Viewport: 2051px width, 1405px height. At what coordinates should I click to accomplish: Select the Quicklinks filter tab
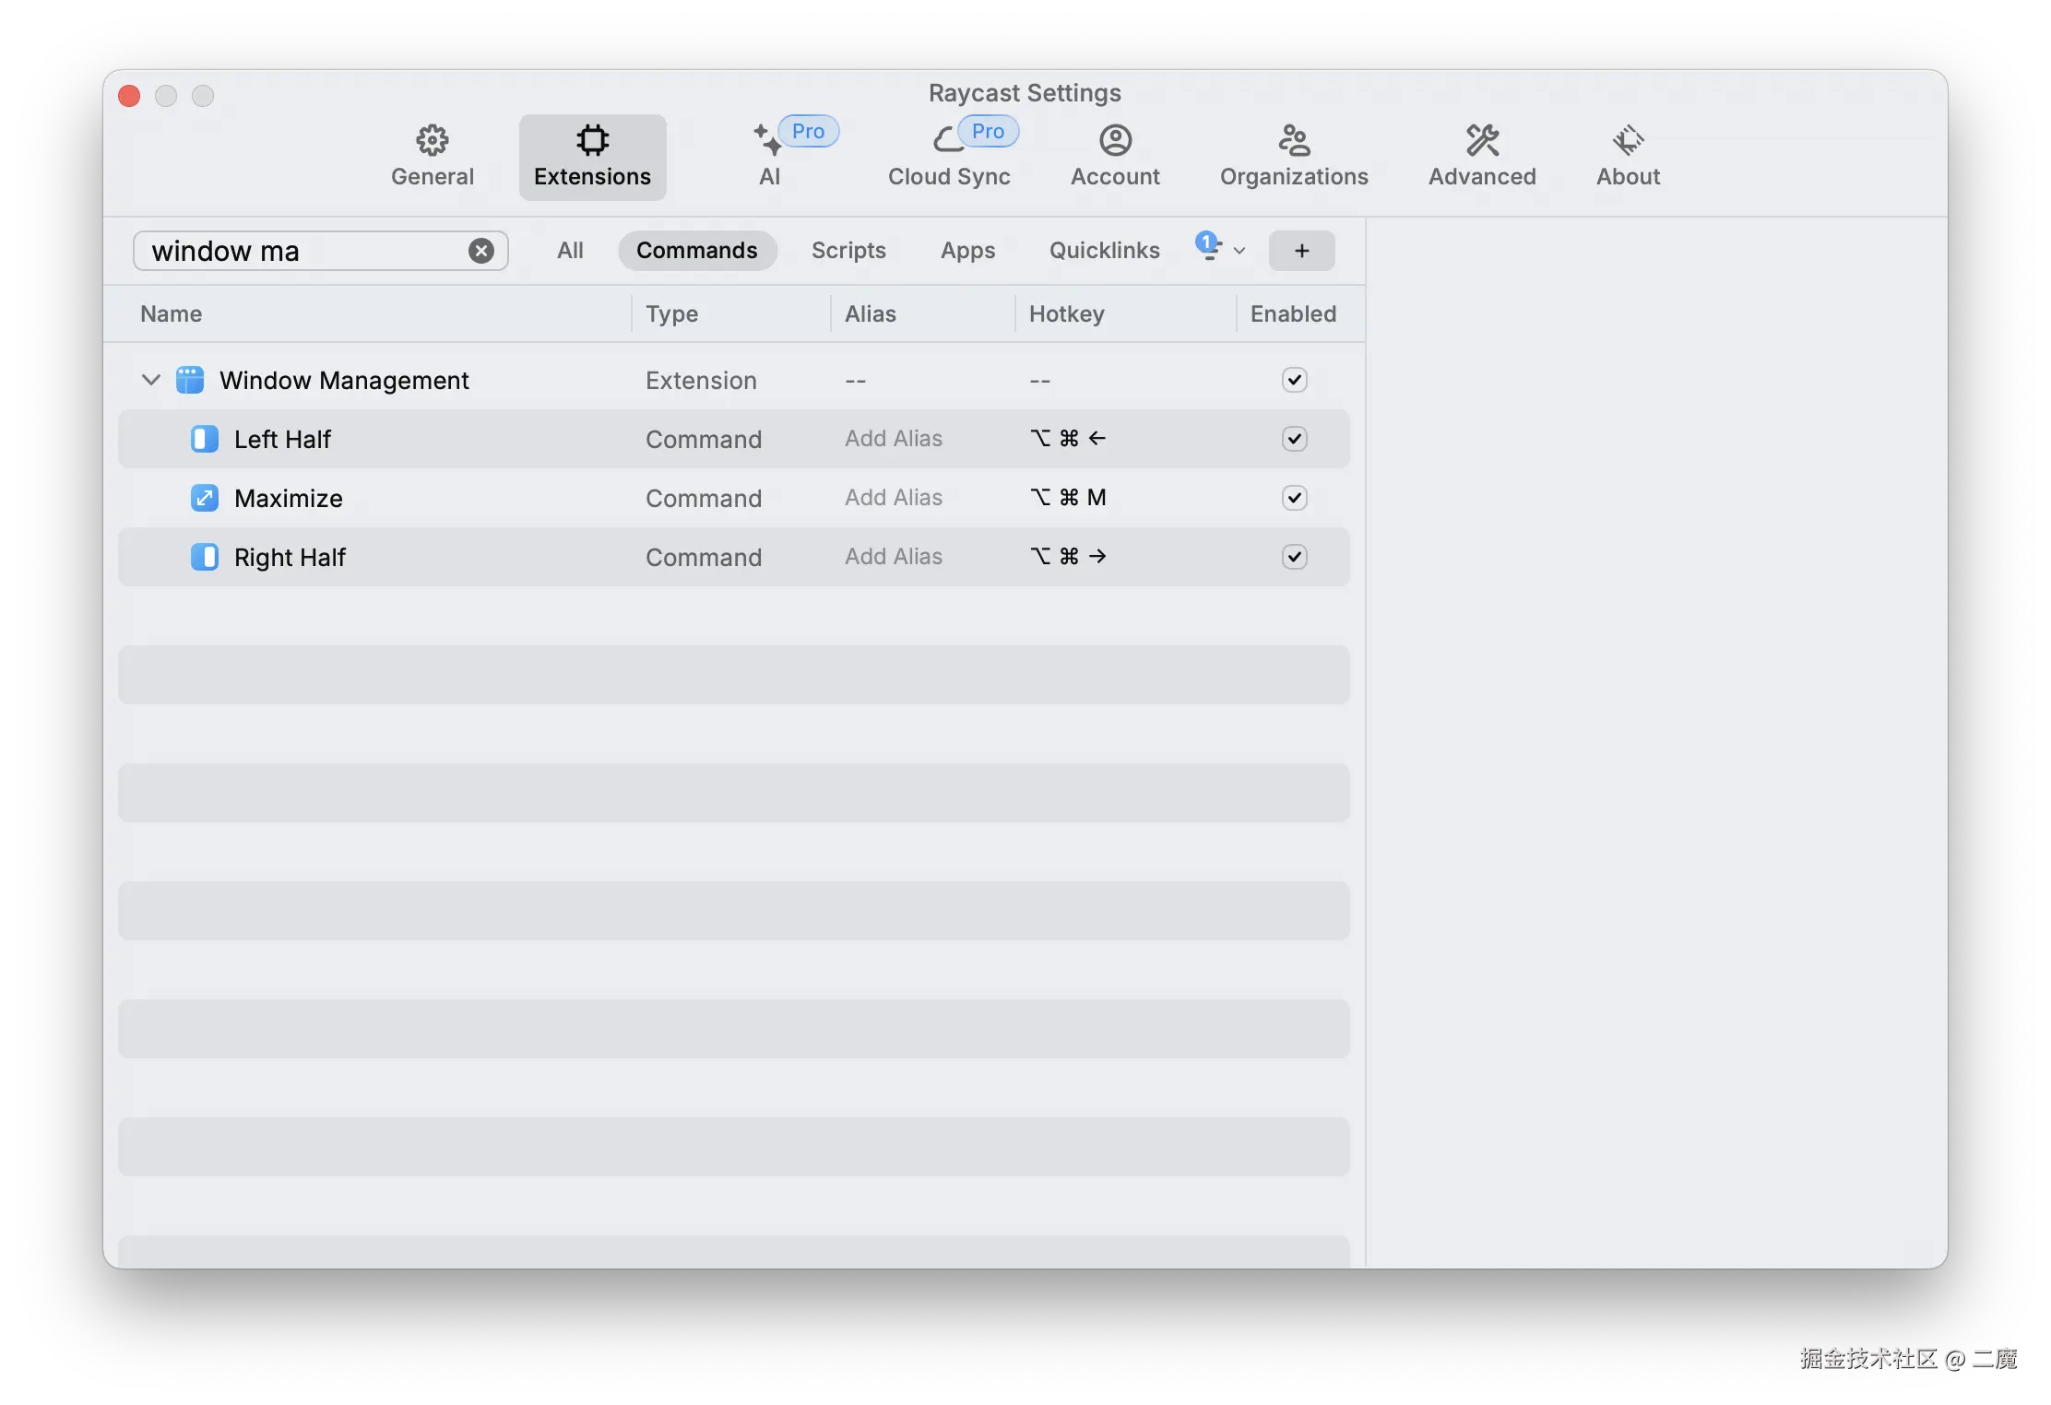1104,251
